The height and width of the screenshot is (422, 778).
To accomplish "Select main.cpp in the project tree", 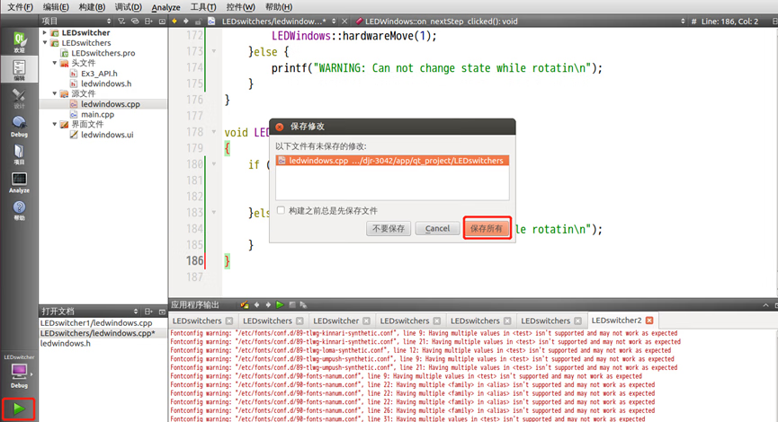I will pyautogui.click(x=98, y=114).
